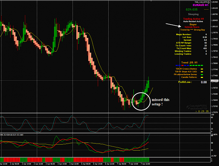
Task: Click the yellow indicator beside TDI H1 Slope
Action: [202, 72]
